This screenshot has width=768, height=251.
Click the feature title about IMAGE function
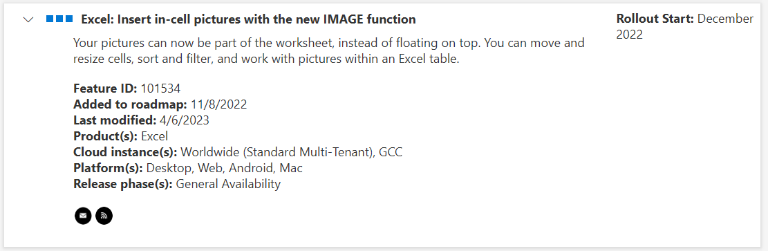coord(248,19)
